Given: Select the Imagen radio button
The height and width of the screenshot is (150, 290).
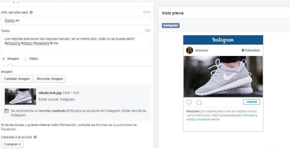Looking at the screenshot, I should click(x=4, y=59).
